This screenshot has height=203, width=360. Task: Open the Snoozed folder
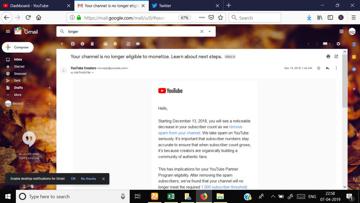[20, 74]
